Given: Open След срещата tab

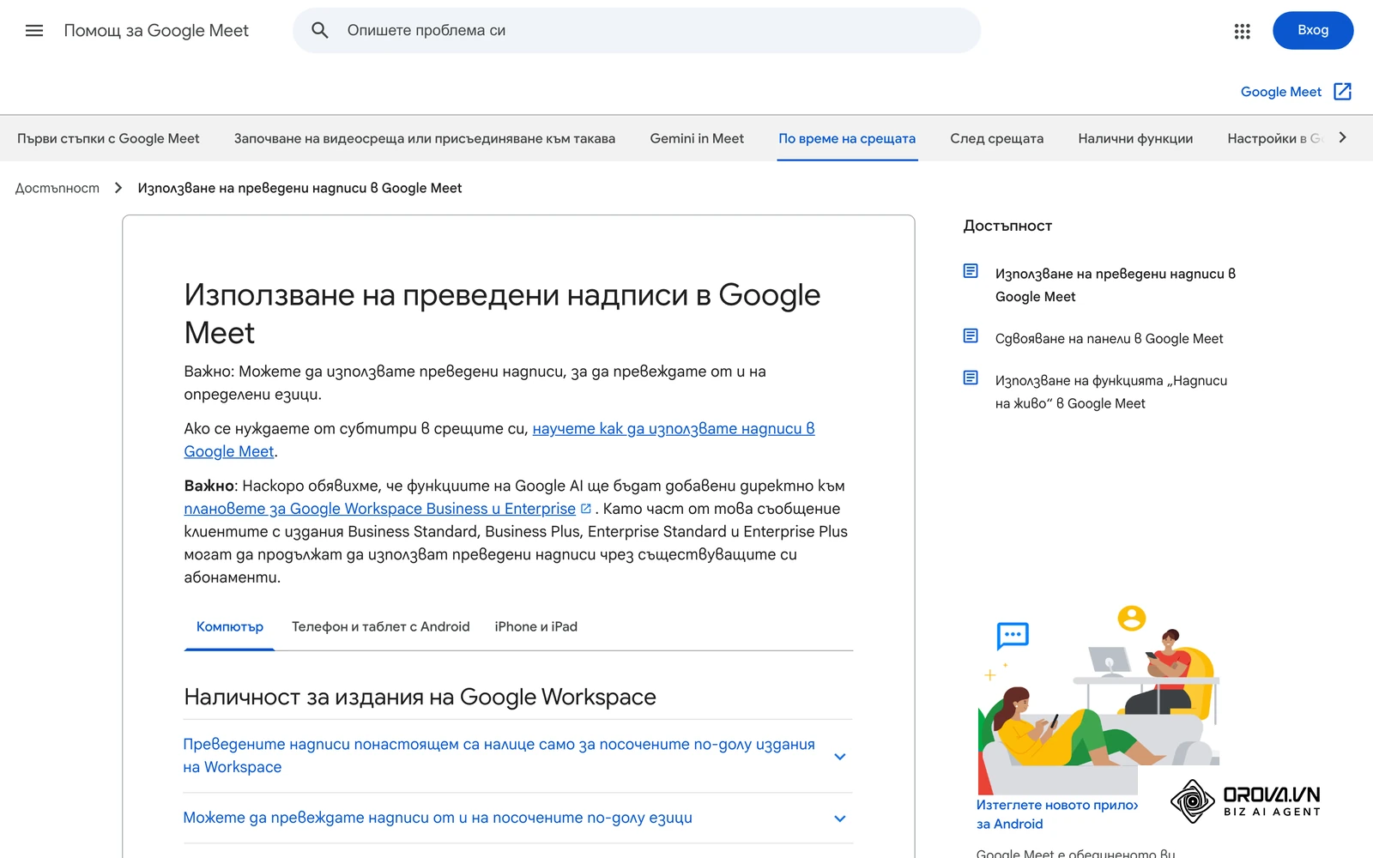Looking at the screenshot, I should click(x=996, y=138).
